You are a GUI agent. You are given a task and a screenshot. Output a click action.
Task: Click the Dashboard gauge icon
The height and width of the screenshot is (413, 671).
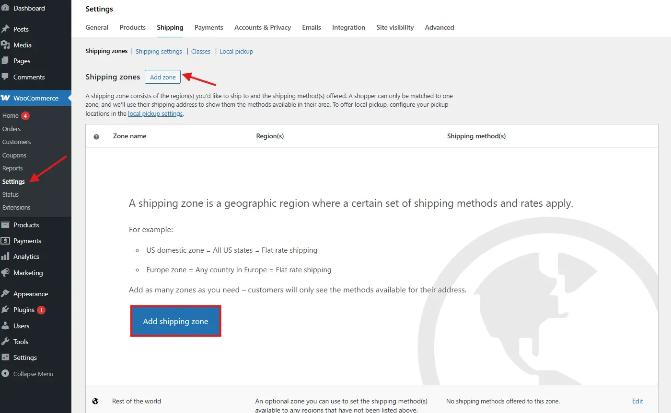pyautogui.click(x=5, y=8)
